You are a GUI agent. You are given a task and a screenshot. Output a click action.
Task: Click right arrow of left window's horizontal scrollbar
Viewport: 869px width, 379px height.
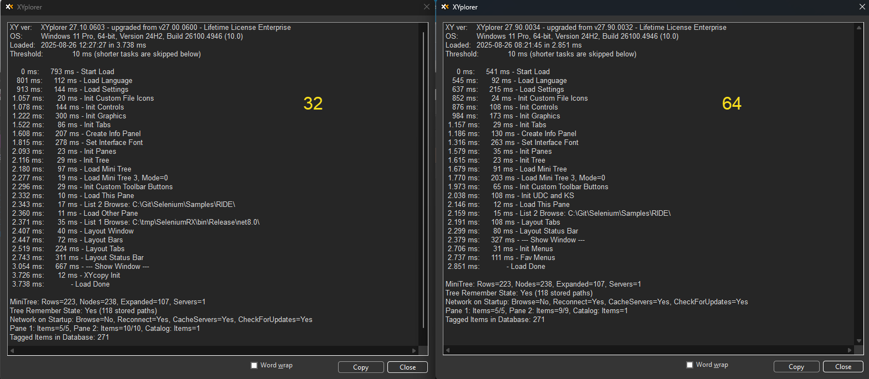coord(414,350)
